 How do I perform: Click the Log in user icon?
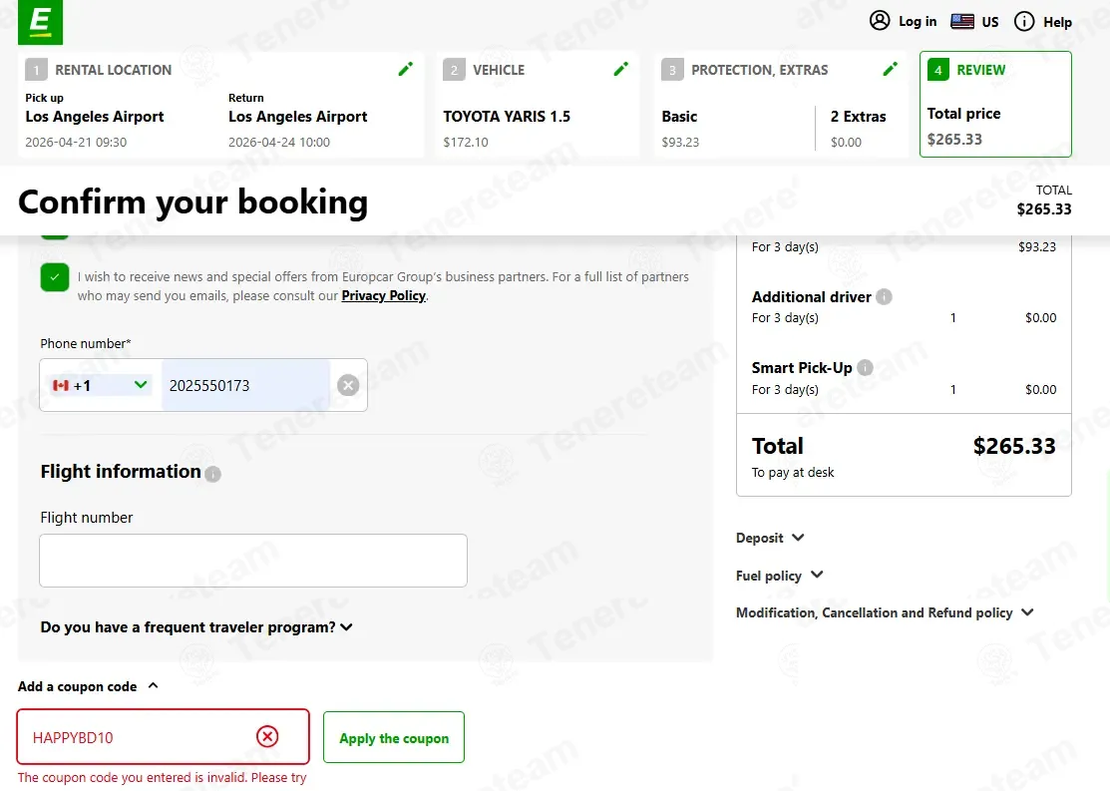880,21
